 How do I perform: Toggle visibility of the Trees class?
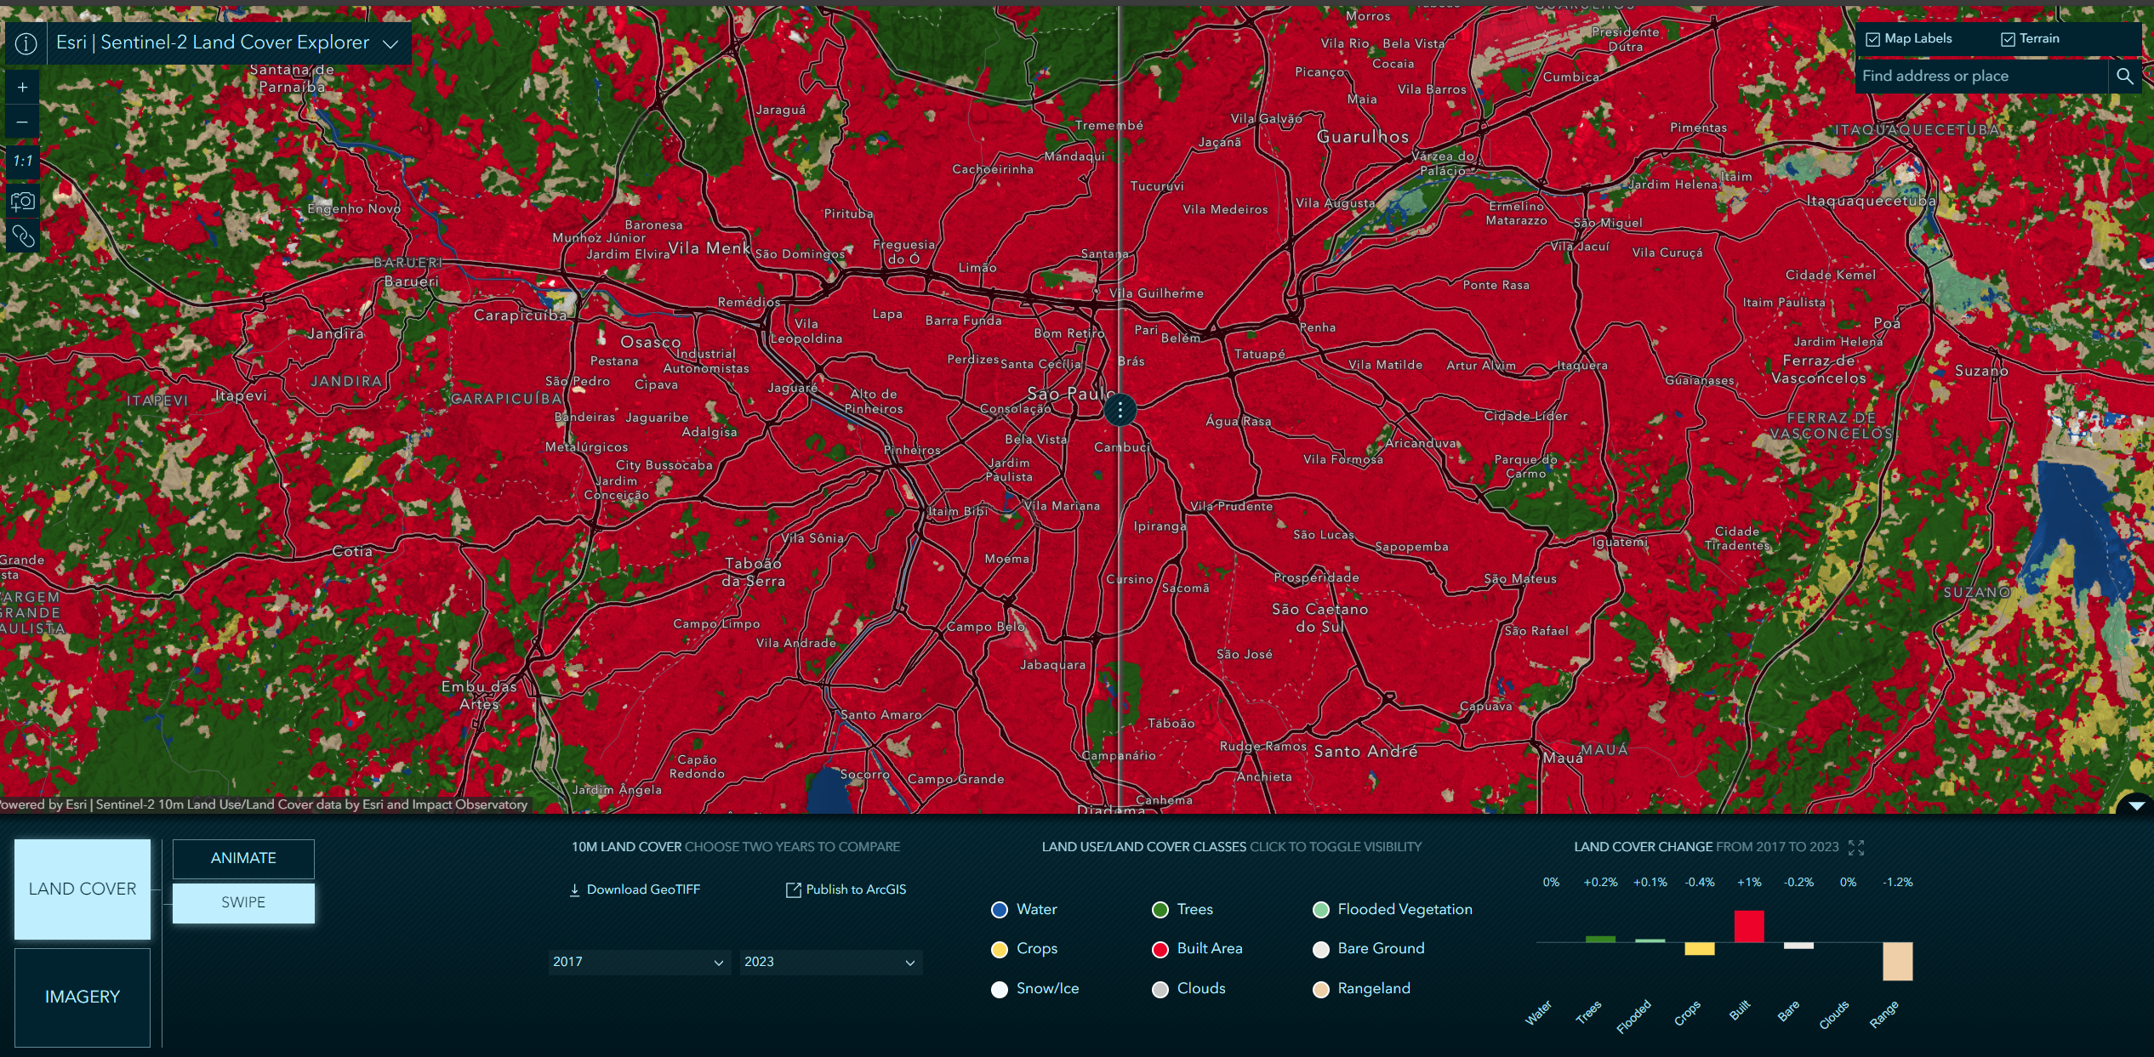pyautogui.click(x=1162, y=909)
